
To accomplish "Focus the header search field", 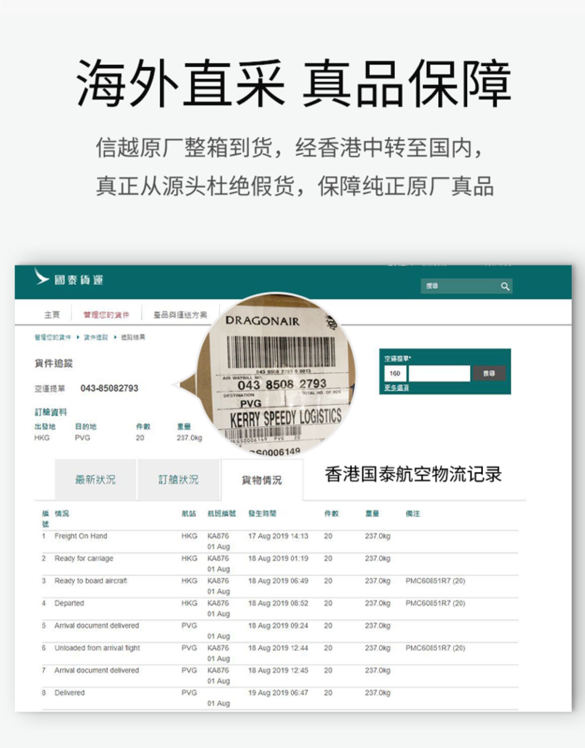I will coord(466,286).
